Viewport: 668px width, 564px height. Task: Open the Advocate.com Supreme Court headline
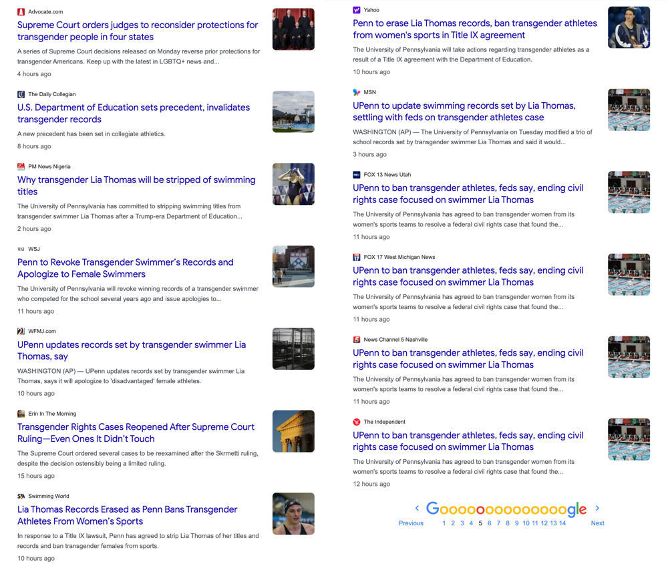coord(138,31)
